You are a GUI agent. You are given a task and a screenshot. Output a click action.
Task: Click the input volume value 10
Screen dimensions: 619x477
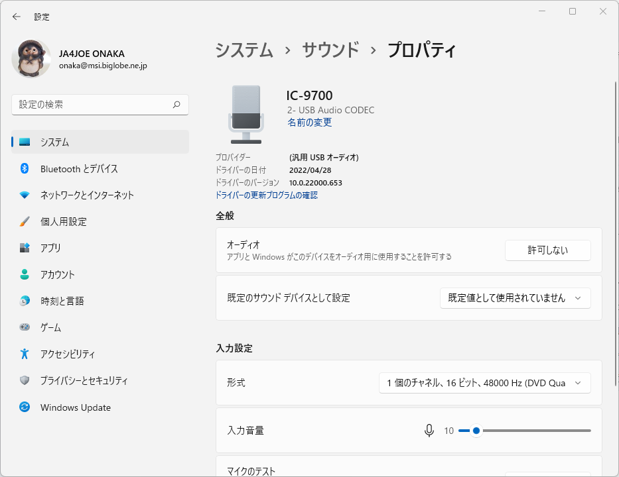pos(449,431)
